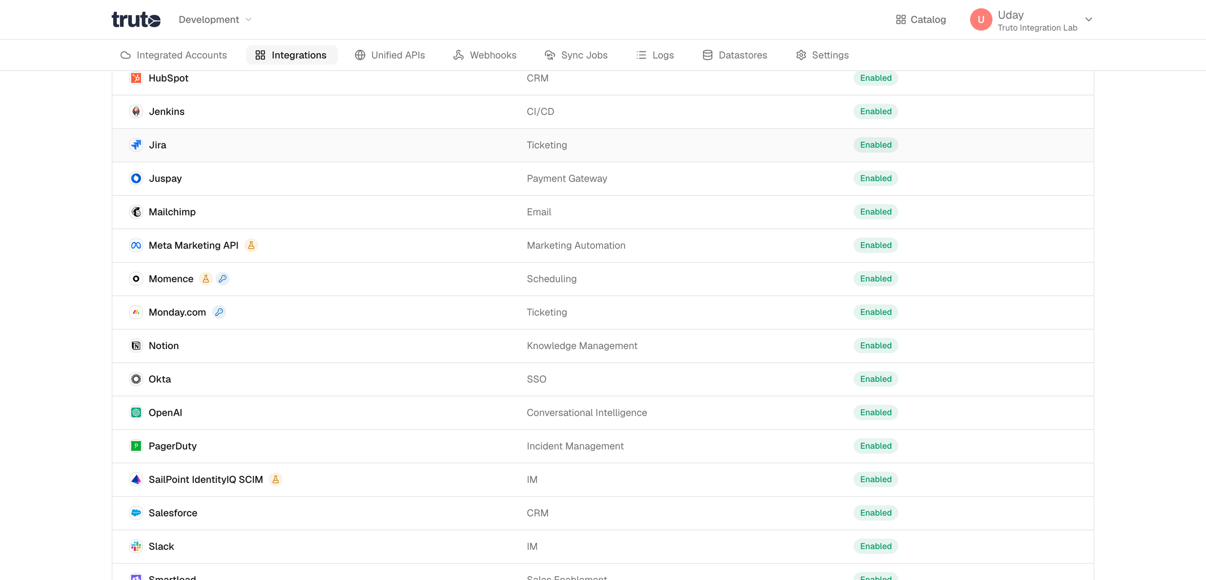The height and width of the screenshot is (580, 1206).
Task: Click the Conversational Intelligence category text
Action: click(x=587, y=413)
